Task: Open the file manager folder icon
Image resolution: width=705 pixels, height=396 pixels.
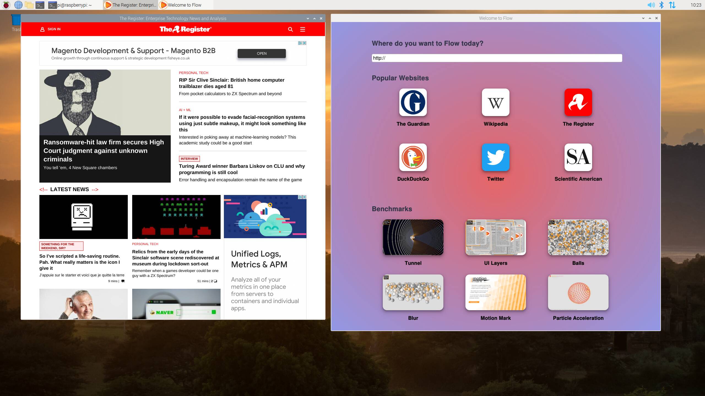Action: [x=29, y=5]
